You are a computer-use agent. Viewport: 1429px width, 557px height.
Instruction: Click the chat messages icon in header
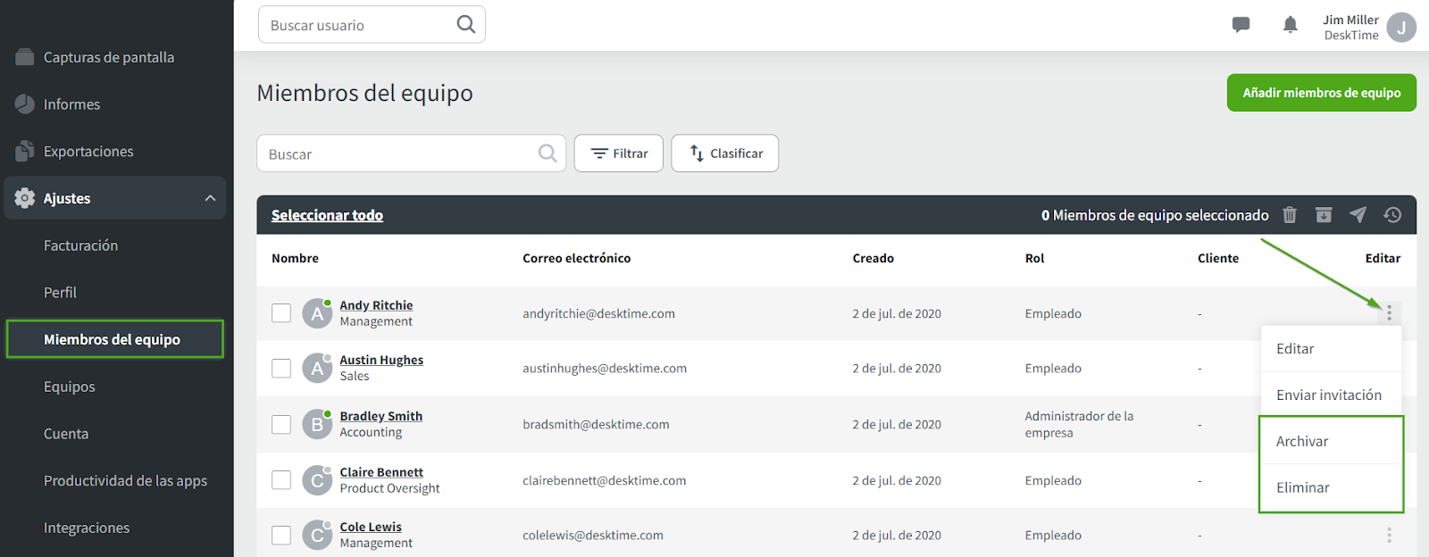[1241, 25]
